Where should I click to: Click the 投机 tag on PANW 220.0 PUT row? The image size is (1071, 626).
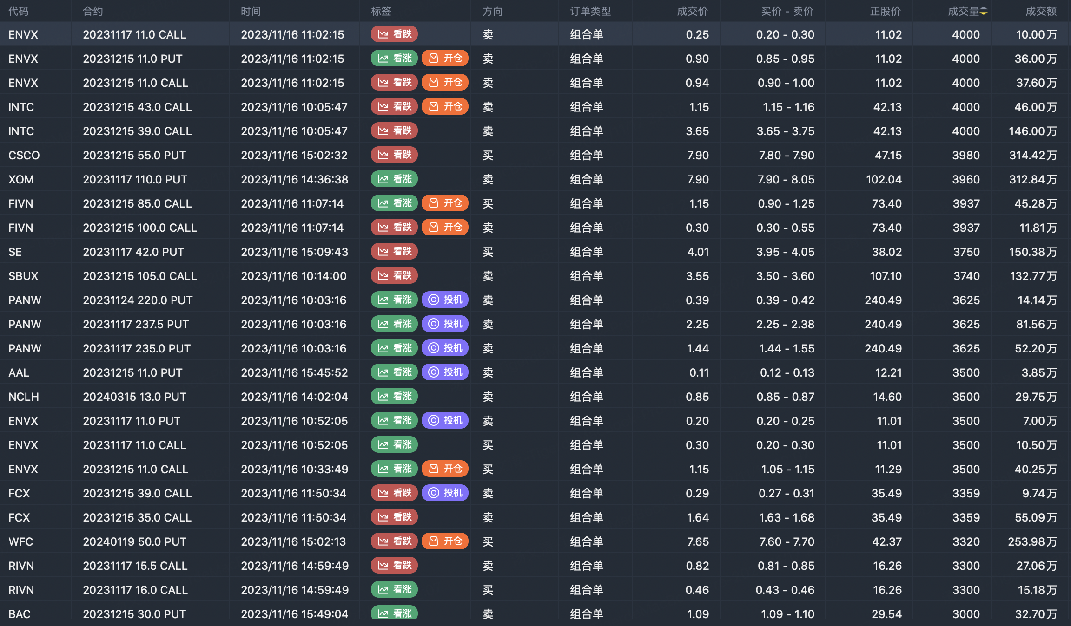(x=445, y=300)
